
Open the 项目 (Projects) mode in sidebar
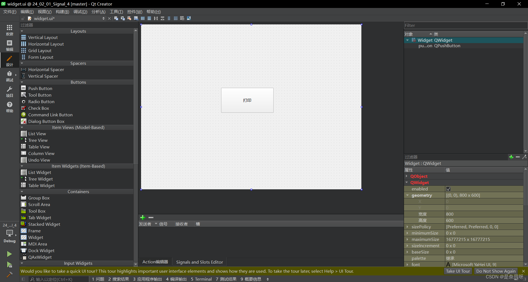[9, 92]
